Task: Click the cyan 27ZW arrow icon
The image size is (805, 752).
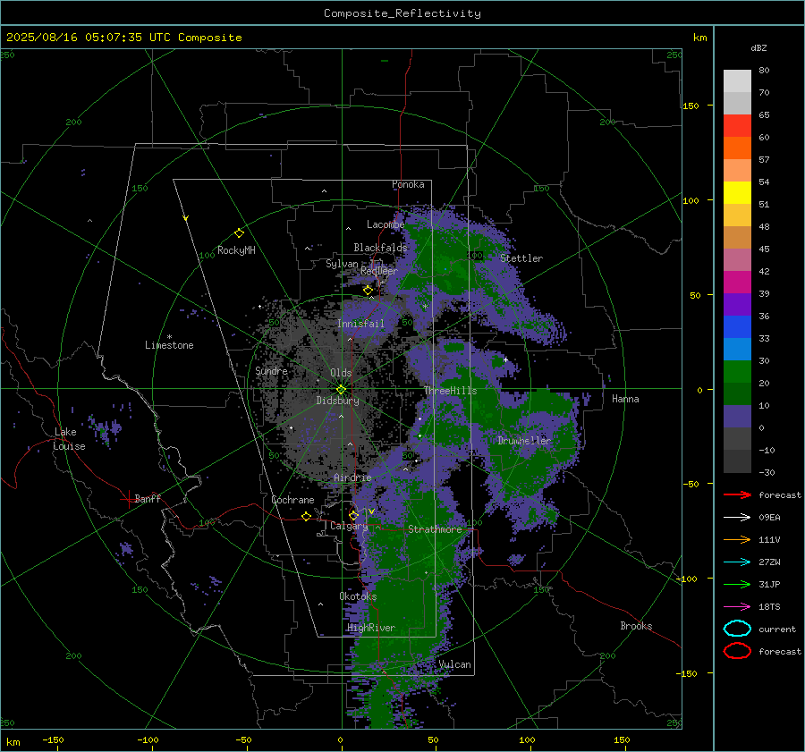Action: pyautogui.click(x=737, y=562)
